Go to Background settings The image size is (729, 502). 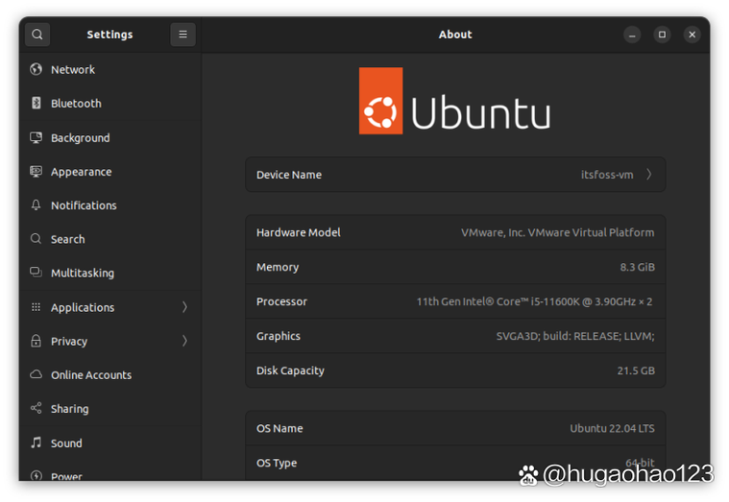[110, 137]
